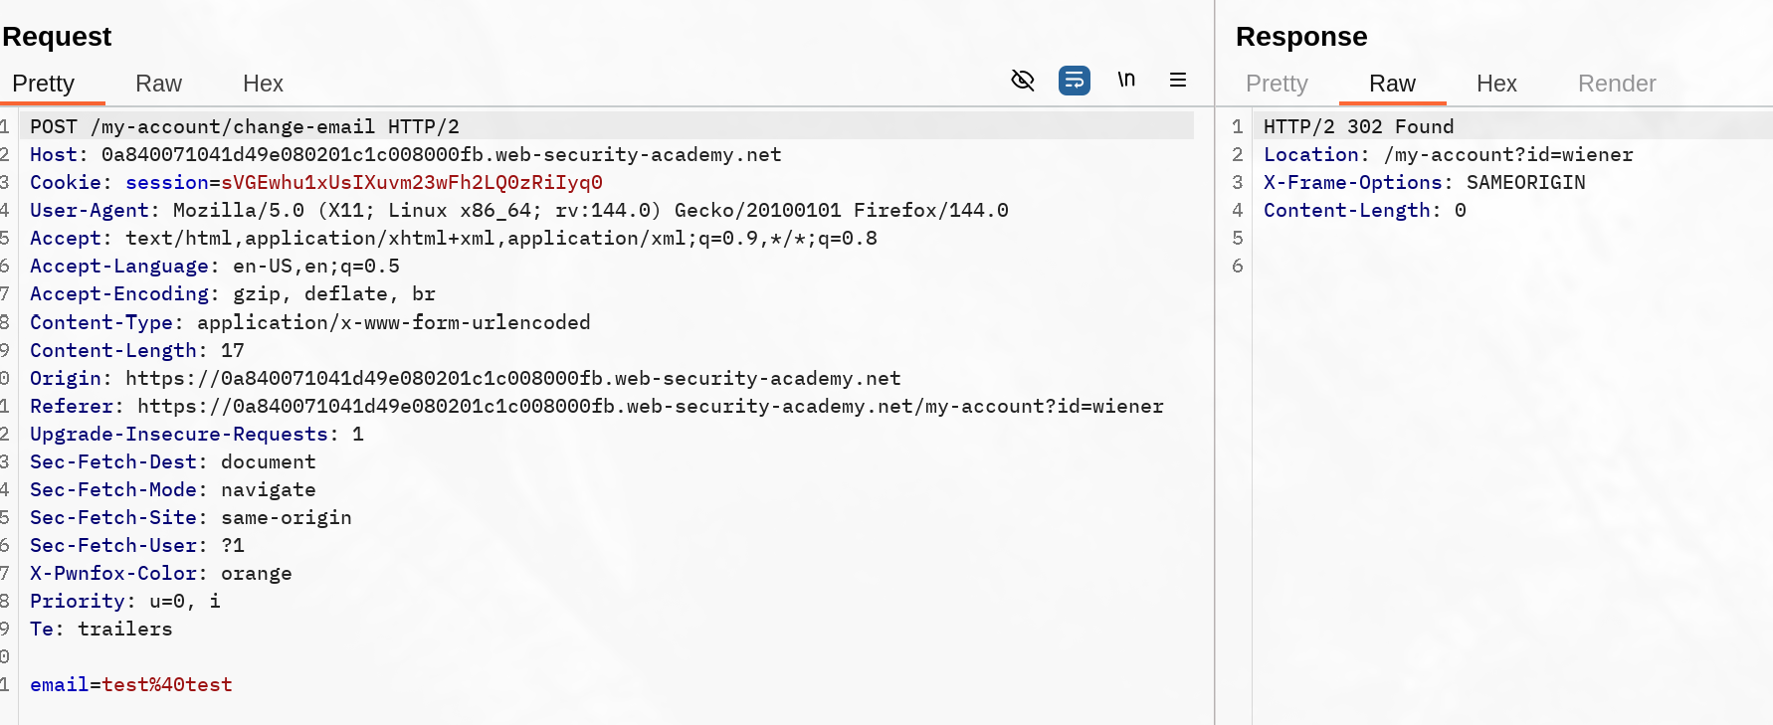
Task: Click the Content-Length: 17 request header
Action: (x=136, y=351)
